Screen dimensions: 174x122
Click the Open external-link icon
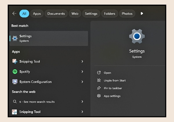[x=99, y=73]
